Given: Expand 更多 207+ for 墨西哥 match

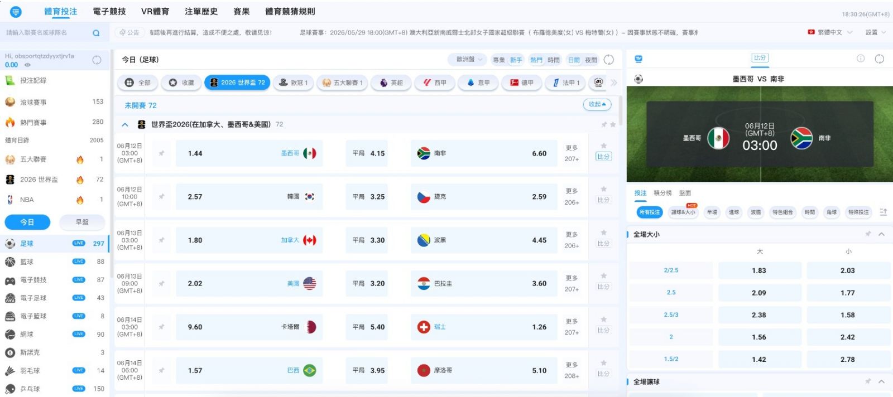Looking at the screenshot, I should point(572,153).
